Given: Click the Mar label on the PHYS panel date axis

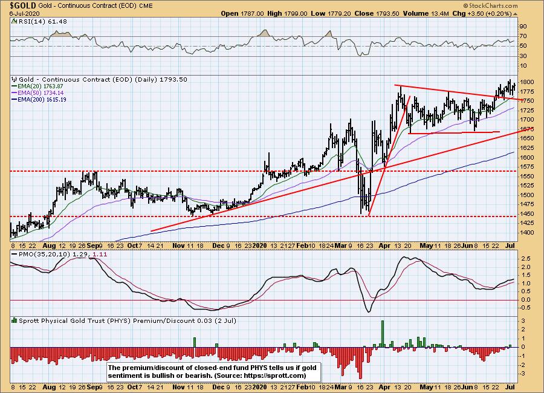Looking at the screenshot, I should pyautogui.click(x=341, y=386).
